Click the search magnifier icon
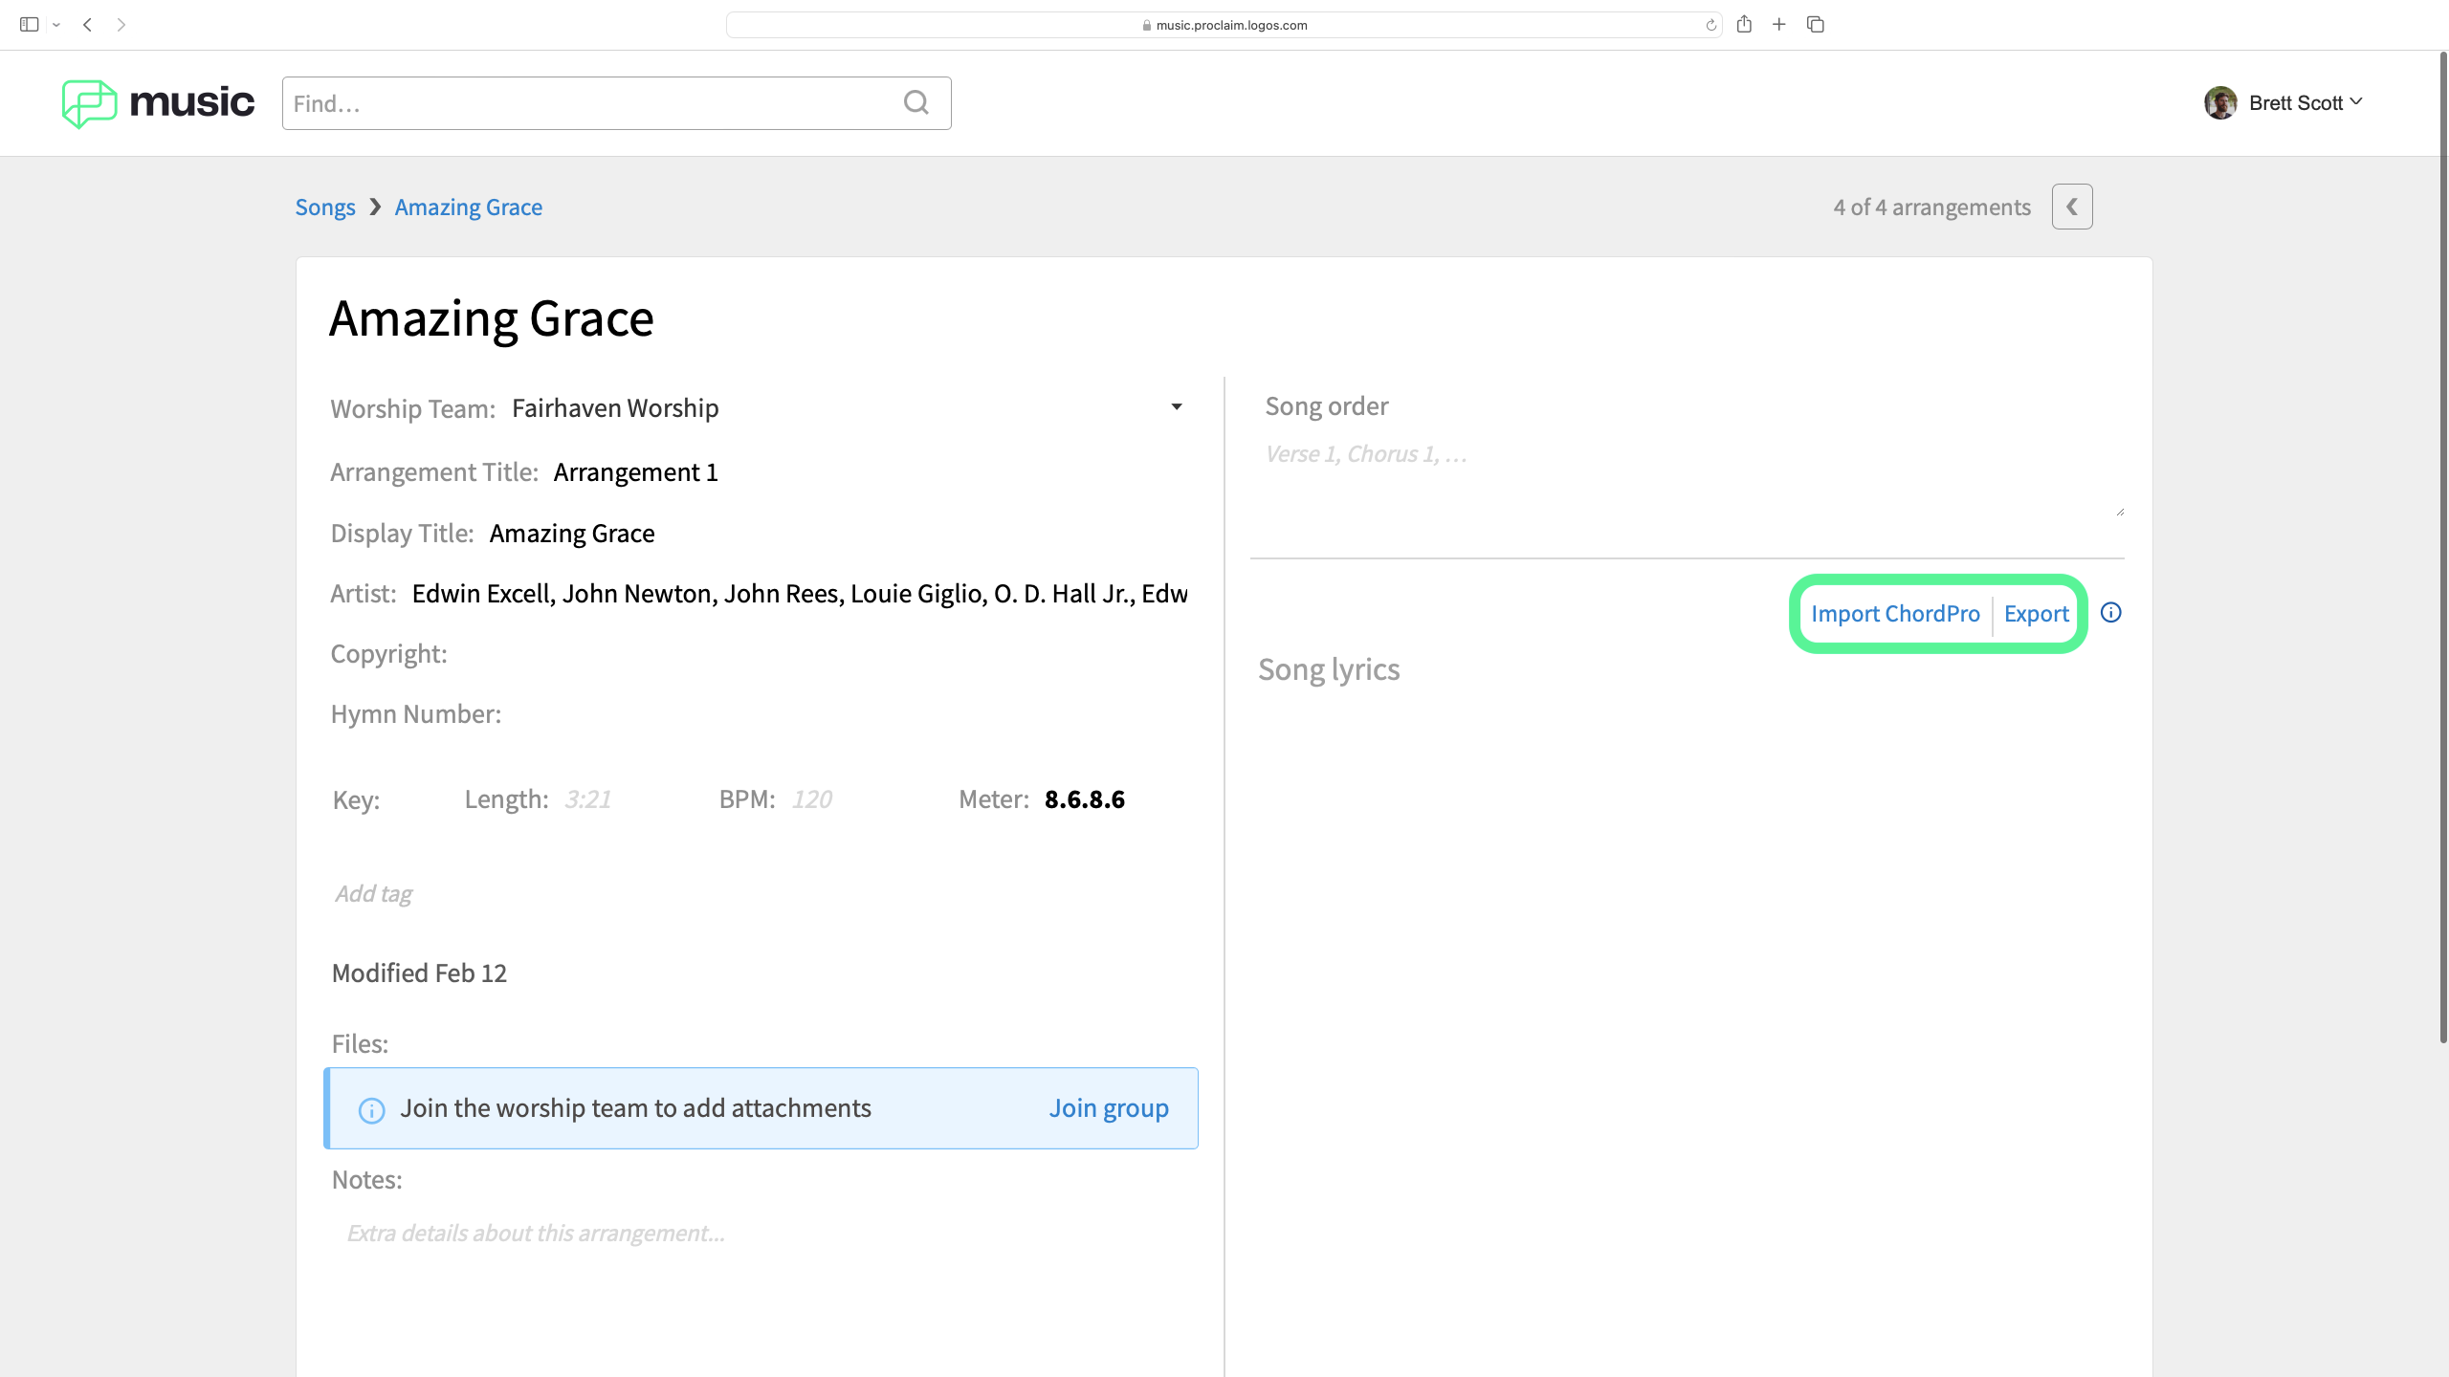Screen dimensions: 2449x1377 (916, 102)
